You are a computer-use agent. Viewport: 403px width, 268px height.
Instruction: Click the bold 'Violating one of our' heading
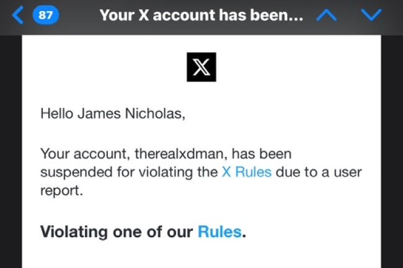coord(117,232)
